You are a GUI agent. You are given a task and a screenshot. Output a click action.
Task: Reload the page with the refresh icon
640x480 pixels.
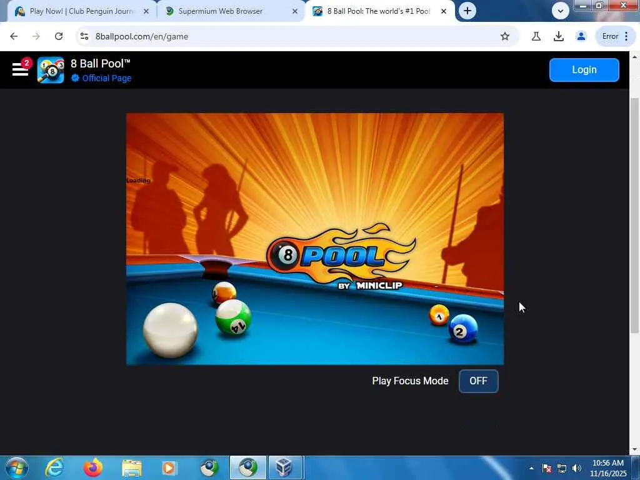[59, 36]
